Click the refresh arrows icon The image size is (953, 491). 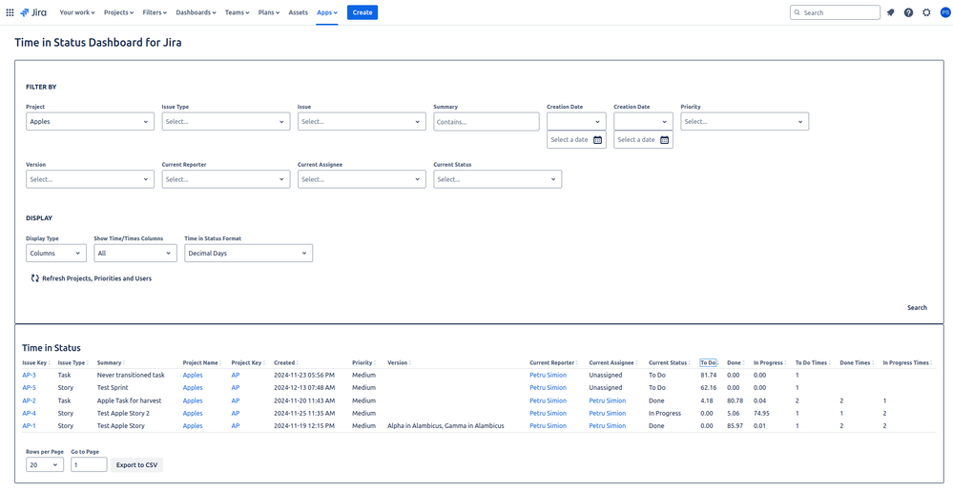click(x=34, y=278)
